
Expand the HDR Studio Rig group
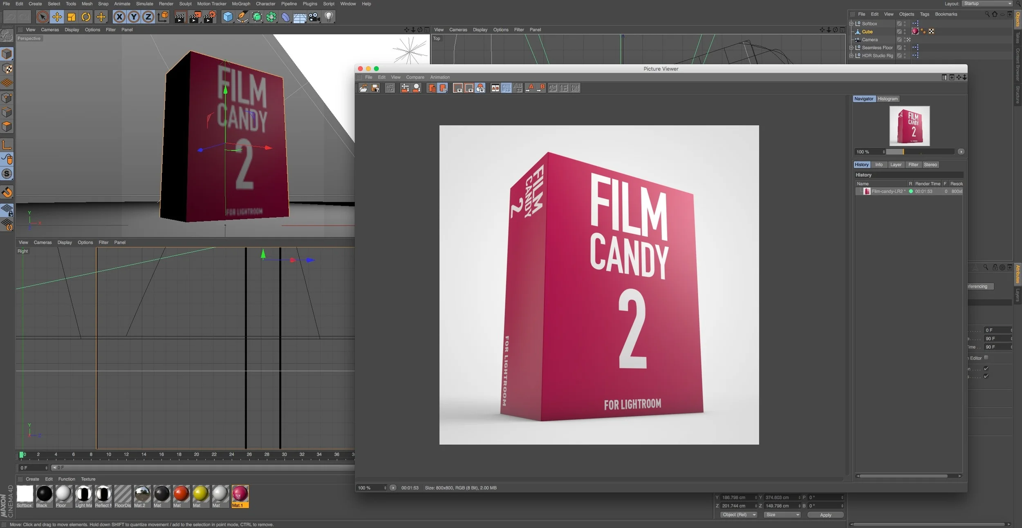click(852, 56)
